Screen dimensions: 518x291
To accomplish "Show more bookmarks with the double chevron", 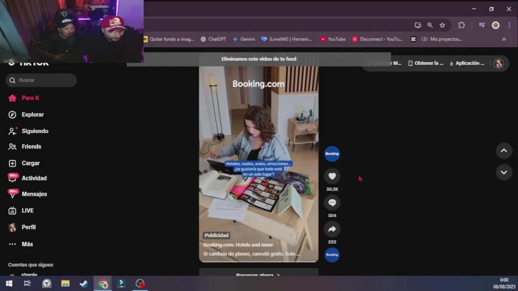I will click(x=504, y=39).
